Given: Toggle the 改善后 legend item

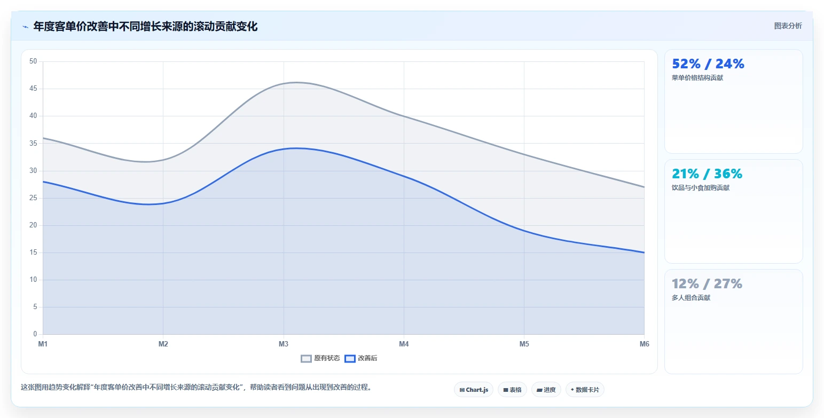Looking at the screenshot, I should (x=361, y=358).
